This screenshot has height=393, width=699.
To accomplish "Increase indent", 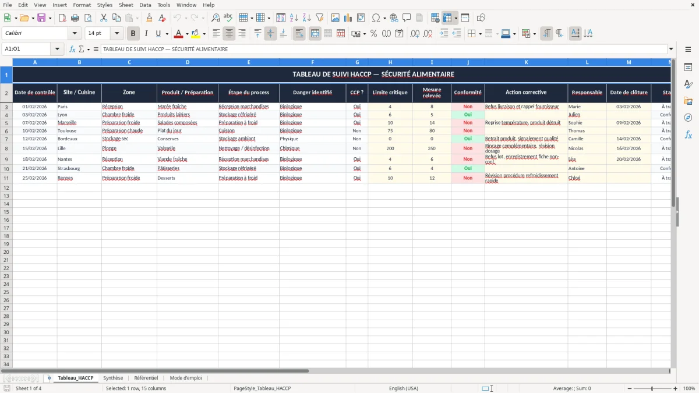I will click(444, 34).
